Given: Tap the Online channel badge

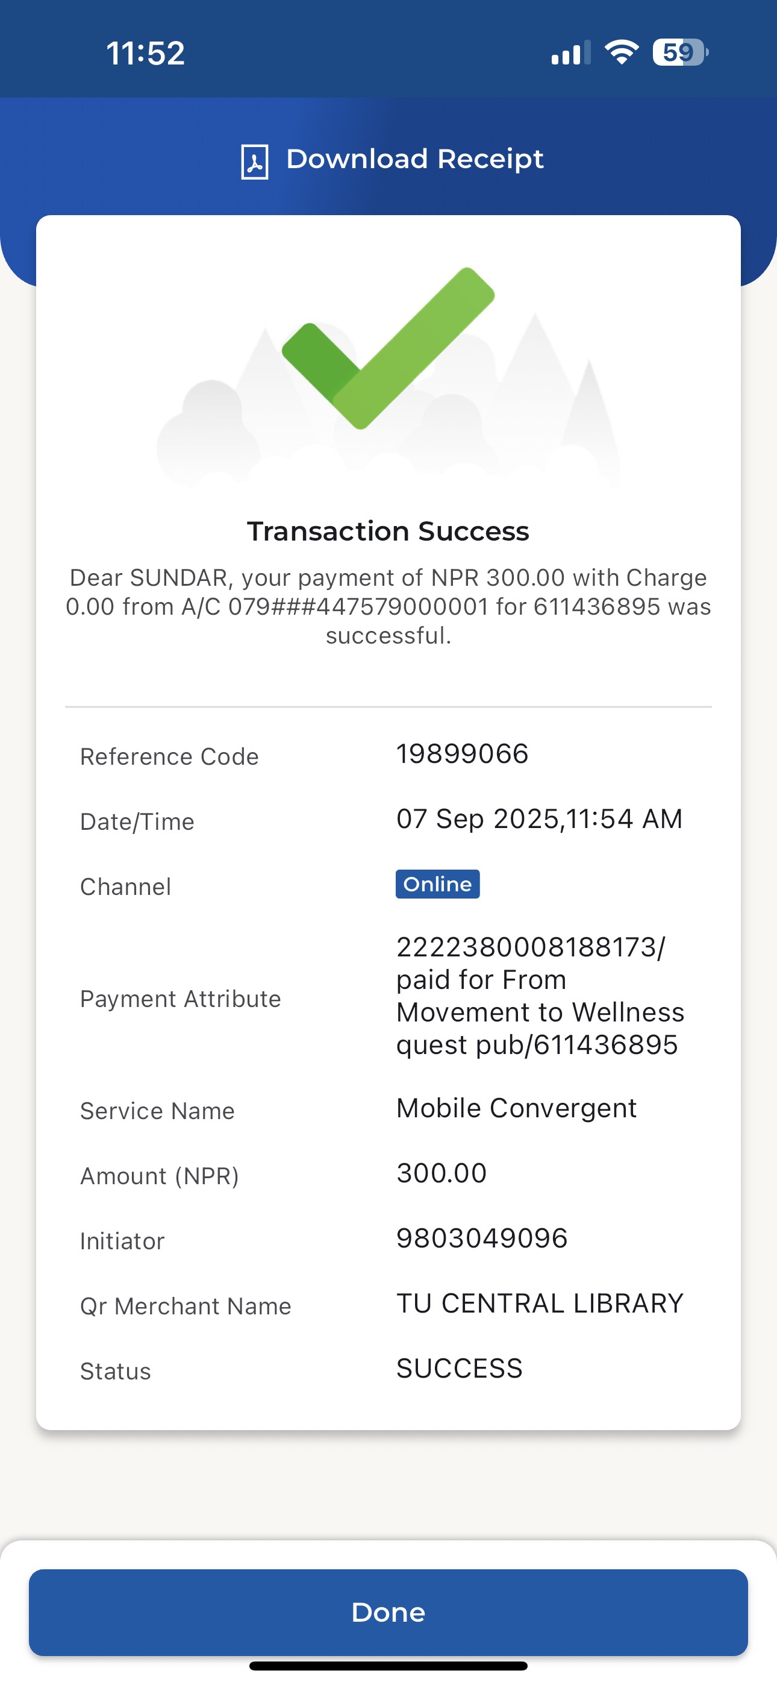Looking at the screenshot, I should click(x=437, y=883).
